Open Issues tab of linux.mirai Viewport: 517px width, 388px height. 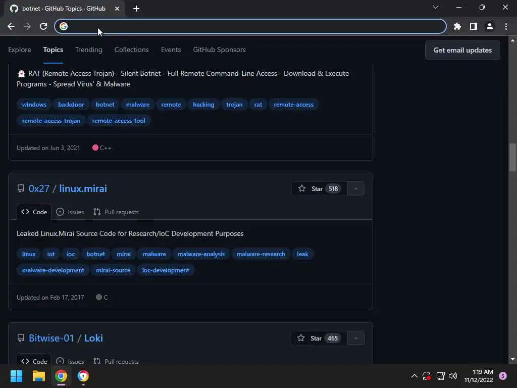70,212
